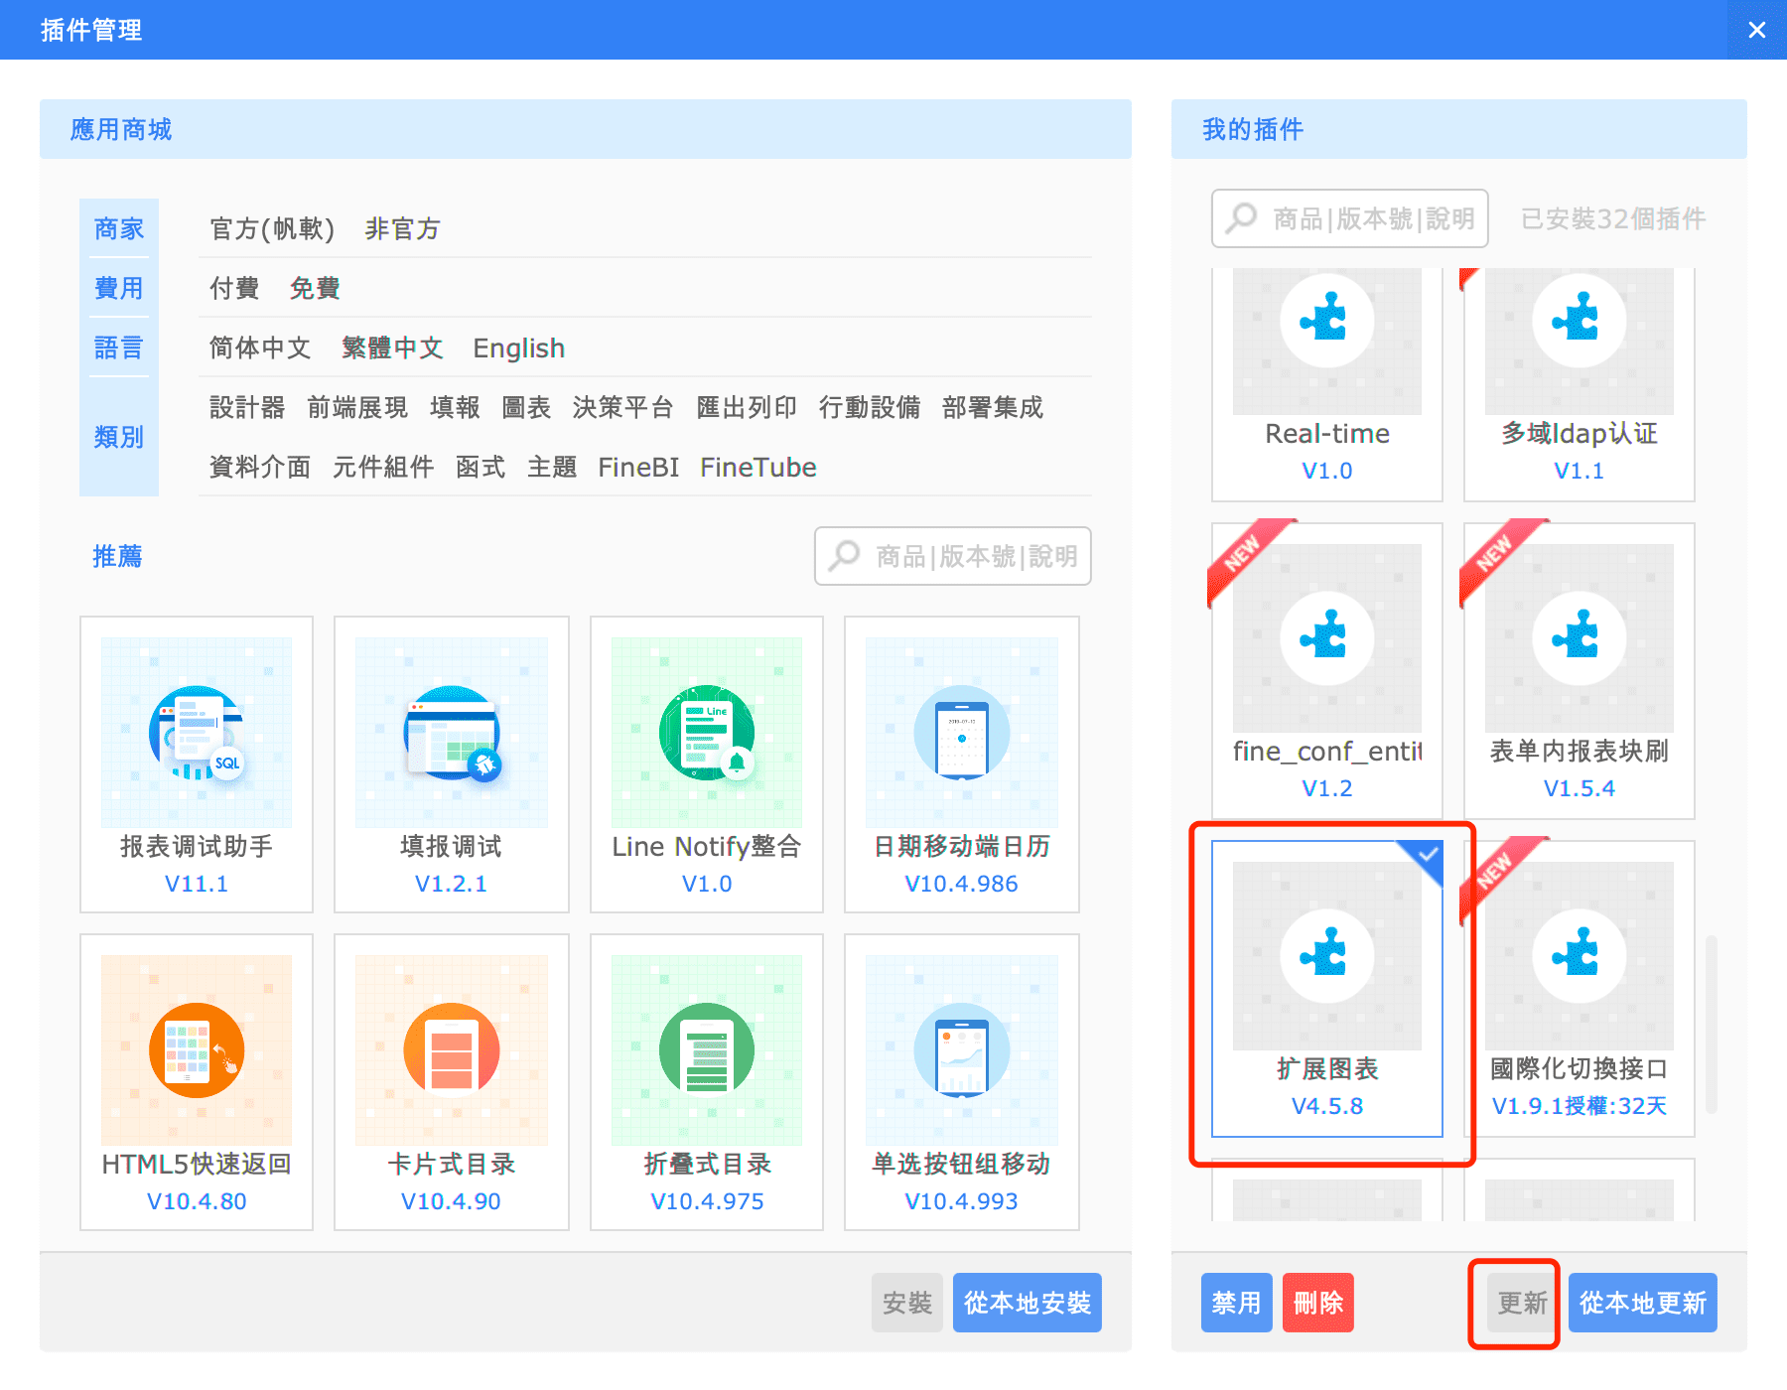Viewport: 1787px width, 1390px height.
Task: Pick the 卡片式目录 plugin icon
Action: tap(452, 1050)
